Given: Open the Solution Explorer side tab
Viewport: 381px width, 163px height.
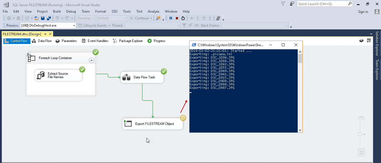Looking at the screenshot, I should point(377,43).
